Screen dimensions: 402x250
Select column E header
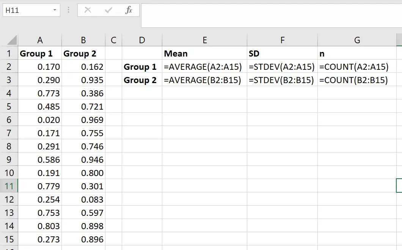(x=204, y=40)
